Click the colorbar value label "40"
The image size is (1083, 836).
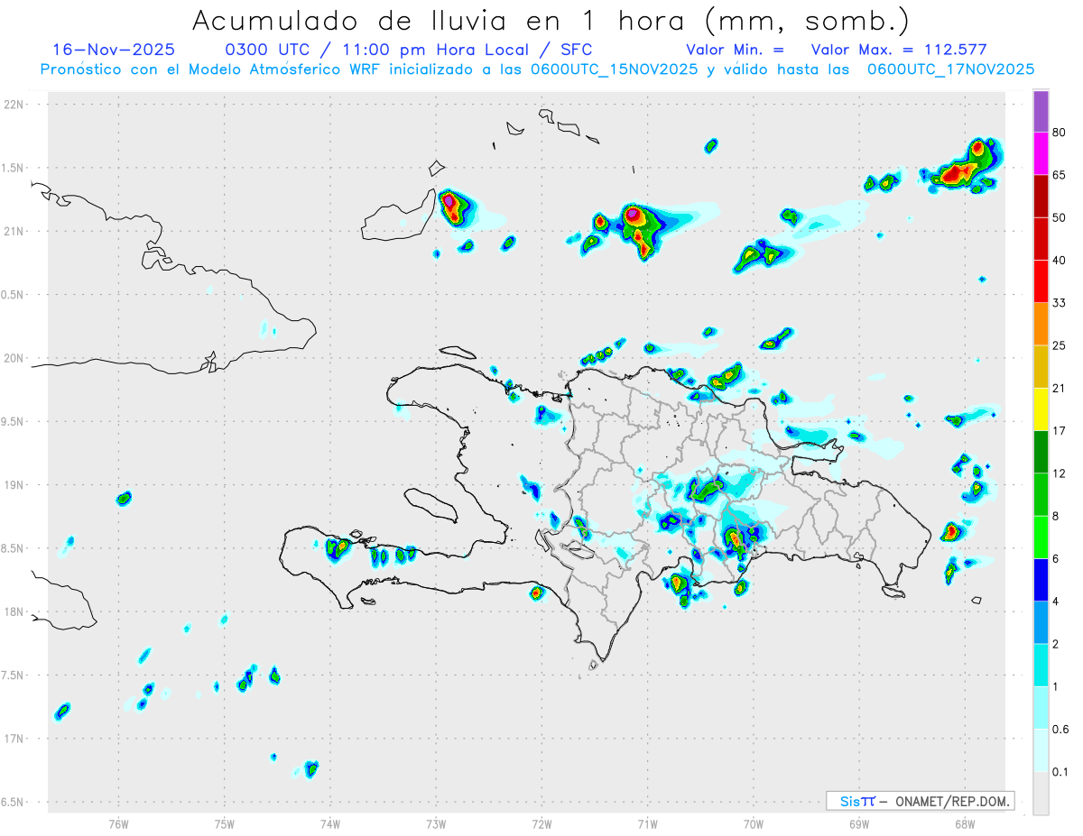pos(1059,261)
